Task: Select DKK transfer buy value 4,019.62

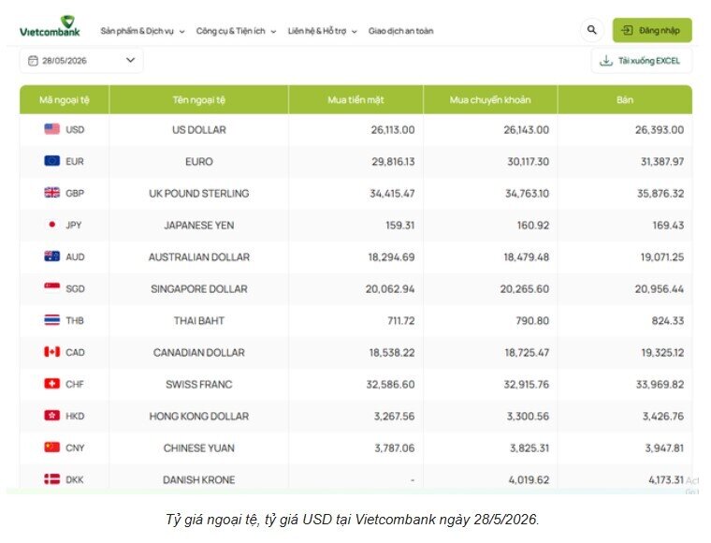Action: point(529,479)
